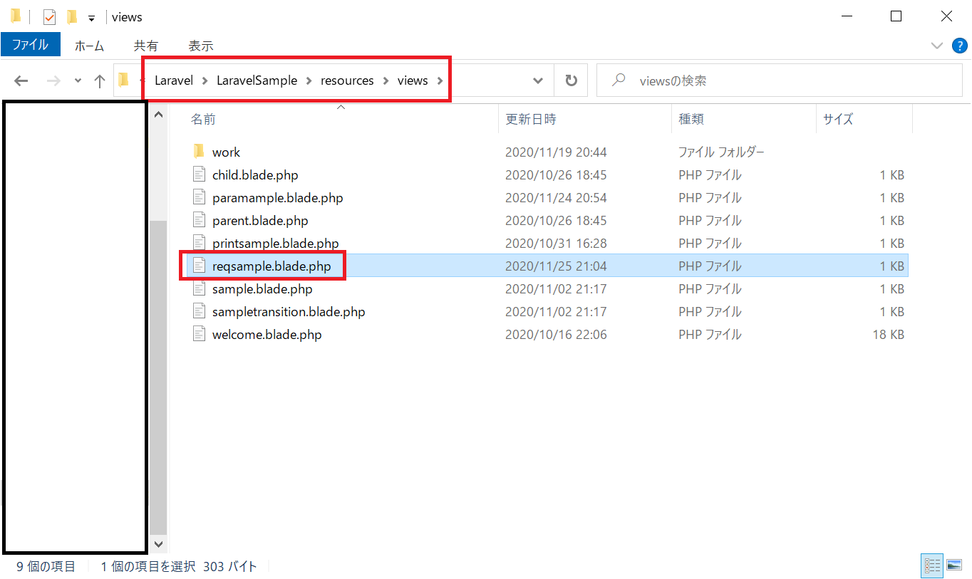This screenshot has height=579, width=972.
Task: Open the ファイル menu tab
Action: (30, 45)
